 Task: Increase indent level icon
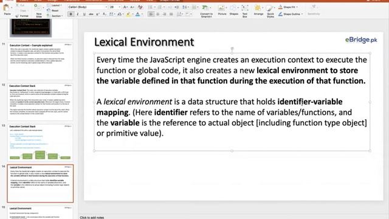tap(176, 7)
